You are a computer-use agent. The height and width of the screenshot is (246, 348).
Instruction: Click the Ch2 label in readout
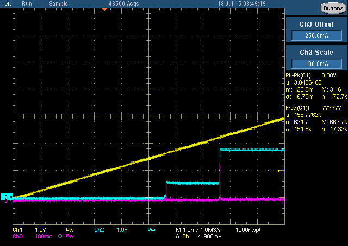[99, 230]
